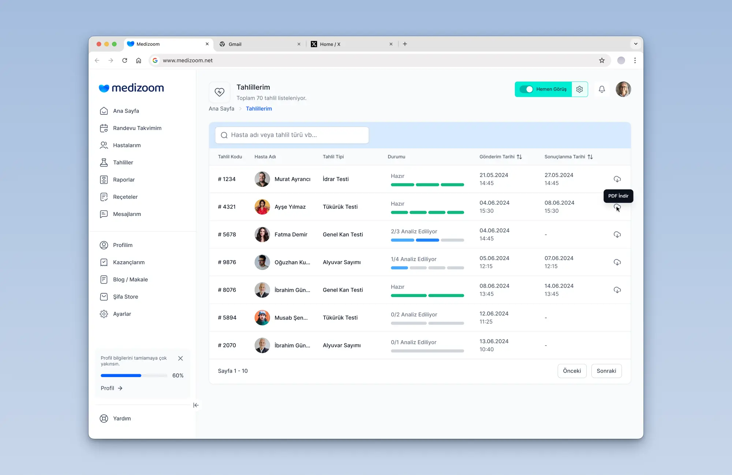732x475 pixels.
Task: Click the Reçeteler icon in sidebar
Action: tap(104, 197)
